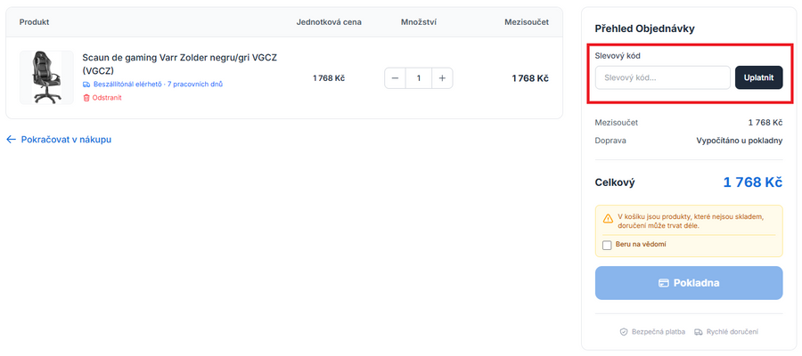
Task: Click the card icon on the Pokladna button
Action: tap(664, 283)
